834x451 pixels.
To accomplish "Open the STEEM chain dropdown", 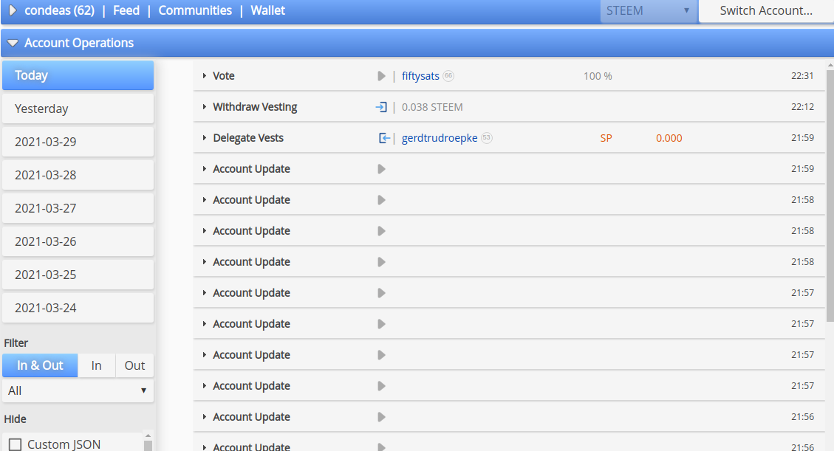I will [x=649, y=10].
